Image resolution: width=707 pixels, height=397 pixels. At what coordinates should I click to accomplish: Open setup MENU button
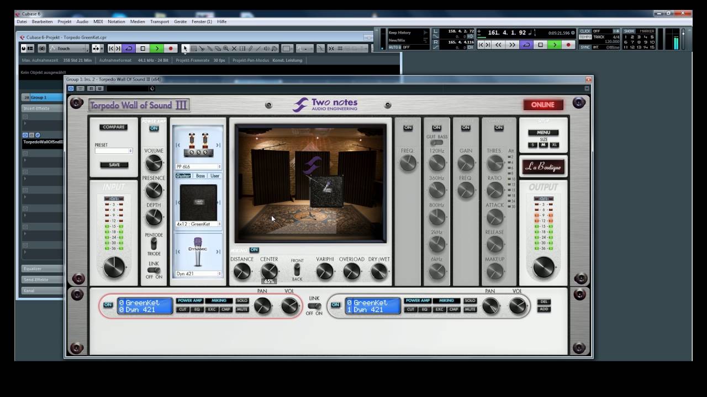[543, 132]
